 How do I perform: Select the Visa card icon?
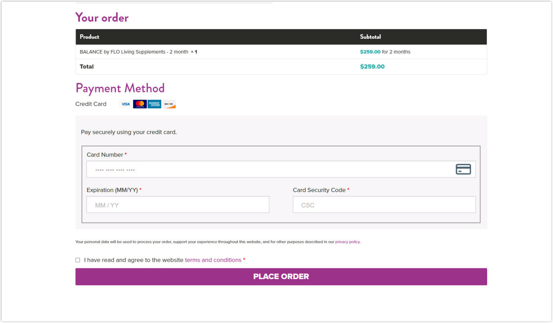pyautogui.click(x=125, y=104)
